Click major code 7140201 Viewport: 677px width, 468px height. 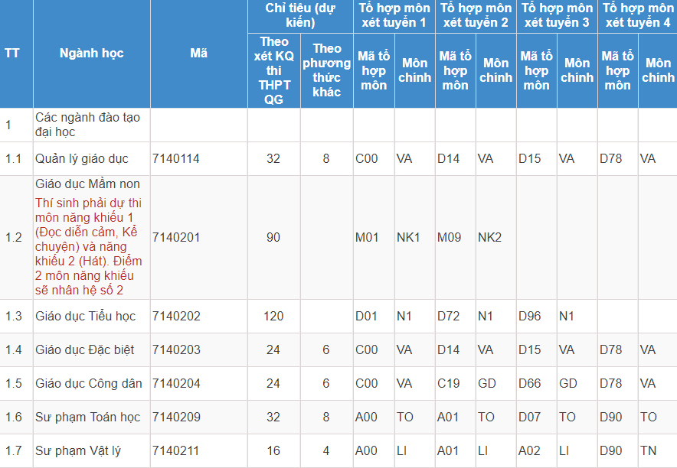click(176, 238)
